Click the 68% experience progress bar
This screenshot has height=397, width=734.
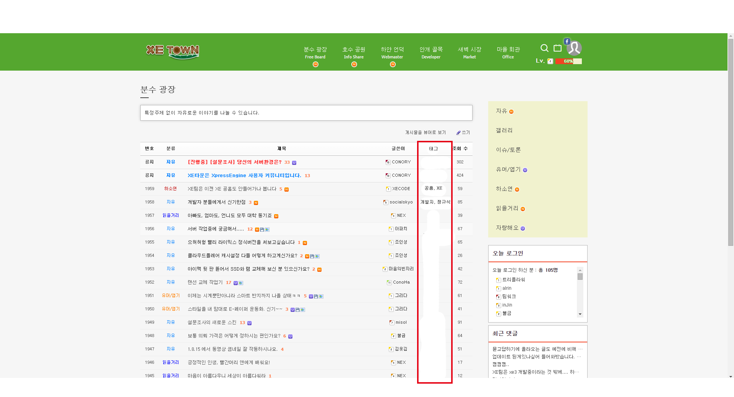568,61
